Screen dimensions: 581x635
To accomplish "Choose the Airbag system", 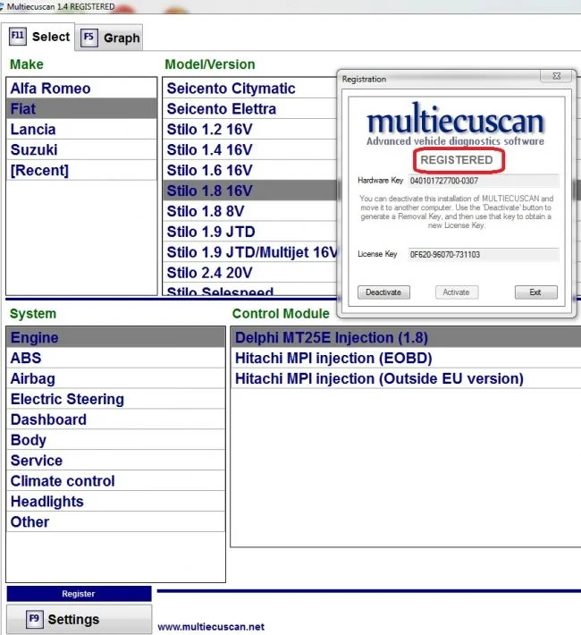I will [32, 379].
